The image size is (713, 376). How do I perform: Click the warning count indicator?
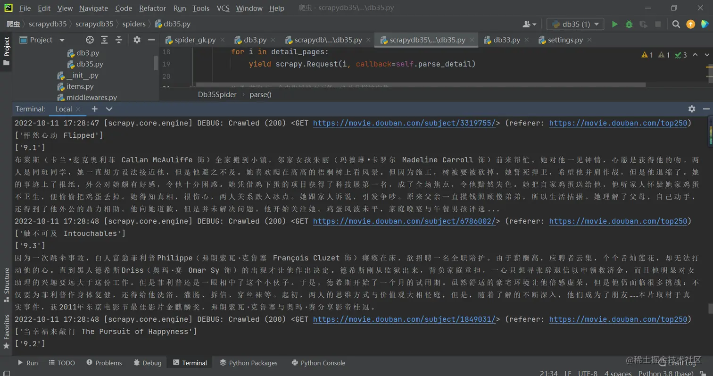647,55
